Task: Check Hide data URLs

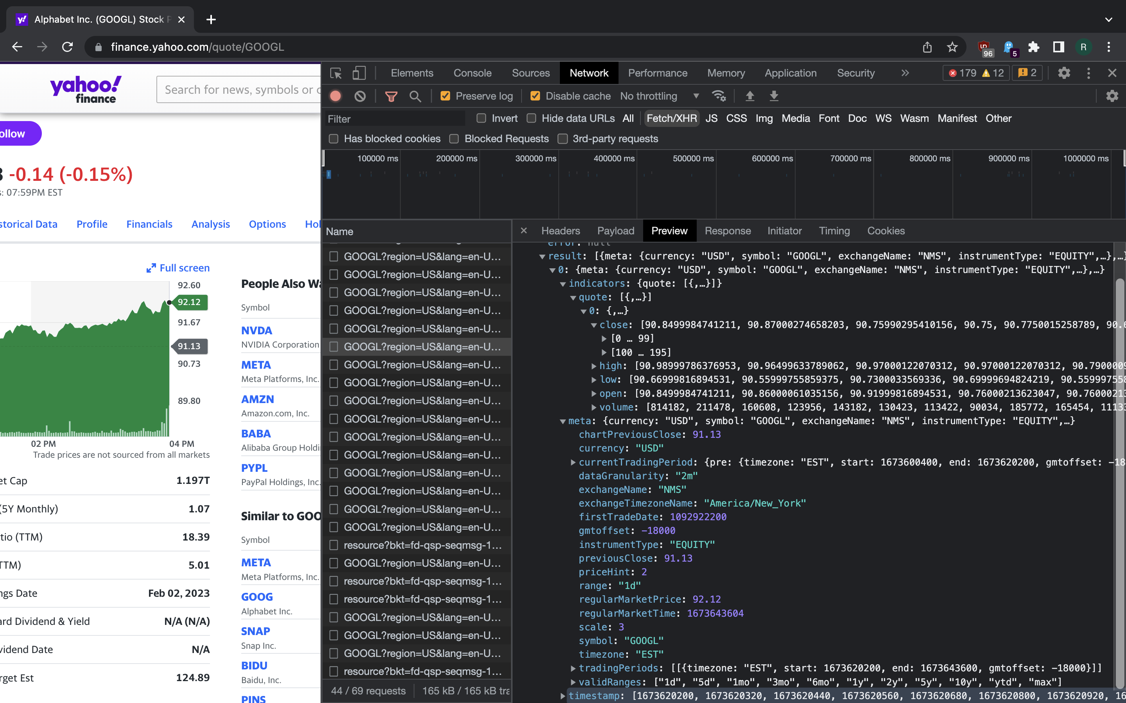Action: pyautogui.click(x=531, y=119)
